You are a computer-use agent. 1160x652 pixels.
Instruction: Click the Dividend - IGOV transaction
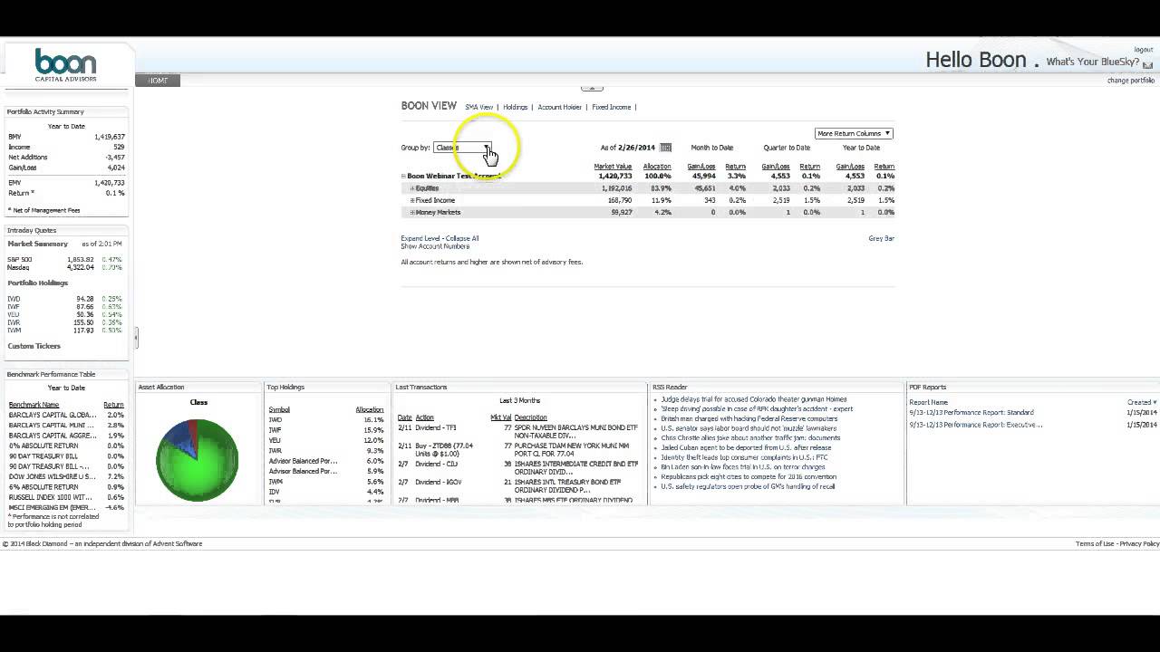[x=439, y=483]
